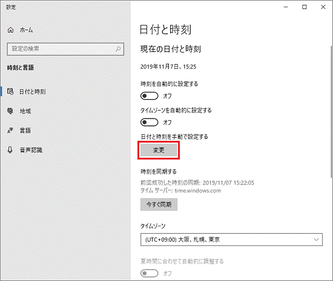Open the タイムゾーン dropdown (UTC+09:00)
The width and height of the screenshot is (333, 281).
point(231,240)
